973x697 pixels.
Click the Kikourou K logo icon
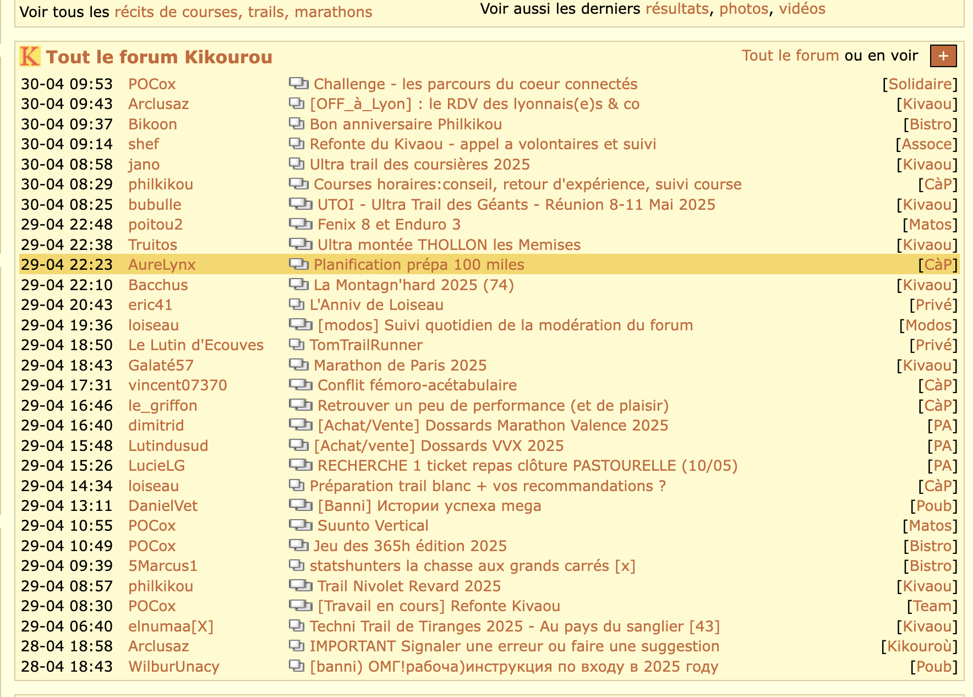30,57
